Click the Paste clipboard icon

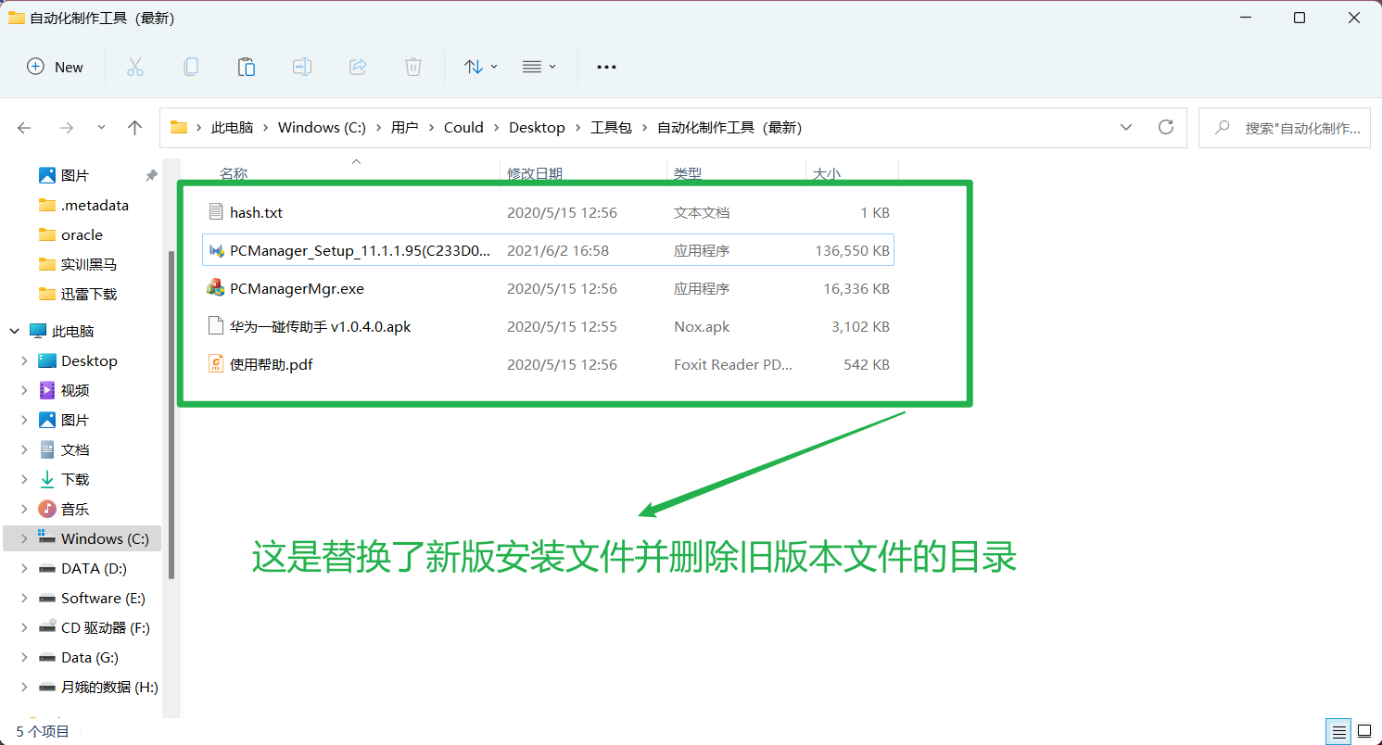(247, 67)
